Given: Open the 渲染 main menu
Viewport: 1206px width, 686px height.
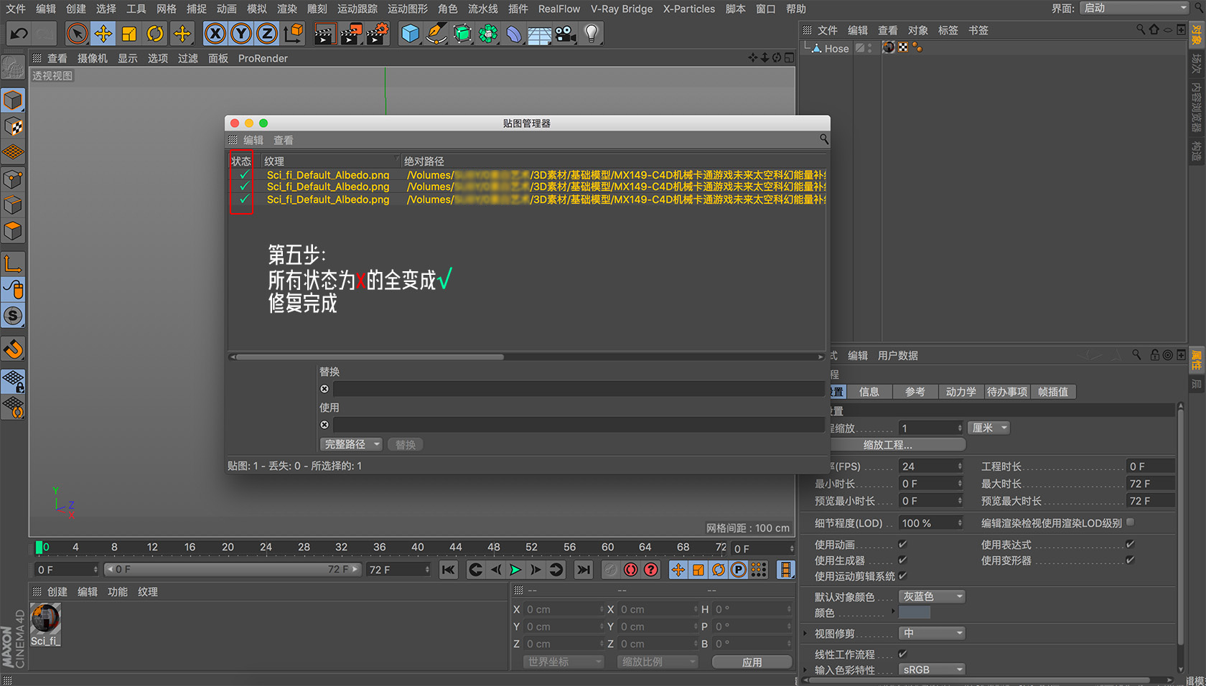Looking at the screenshot, I should [287, 9].
